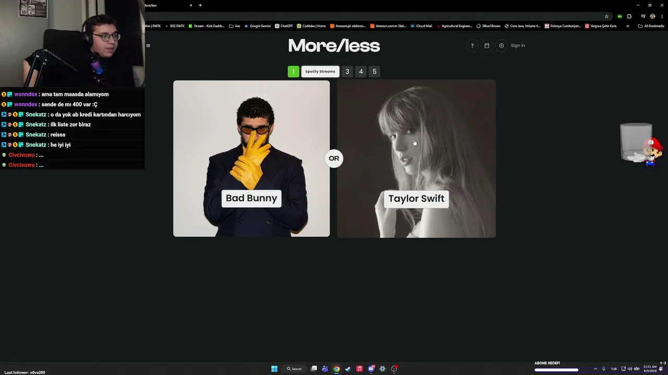Open the All Bookmarks folder

[x=651, y=26]
